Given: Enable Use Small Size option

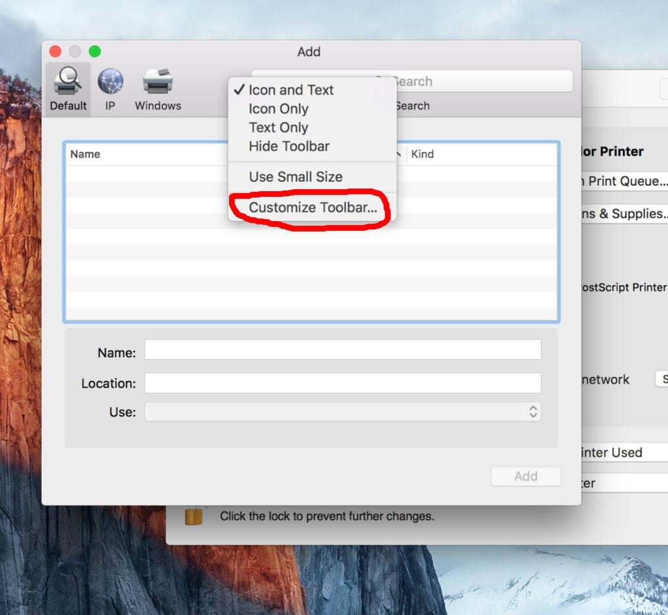Looking at the screenshot, I should 296,177.
